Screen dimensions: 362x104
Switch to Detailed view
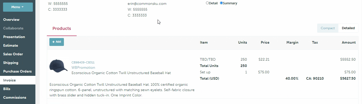(348, 28)
